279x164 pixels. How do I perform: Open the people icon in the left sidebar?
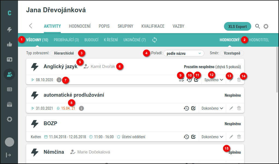pyautogui.click(x=9, y=74)
